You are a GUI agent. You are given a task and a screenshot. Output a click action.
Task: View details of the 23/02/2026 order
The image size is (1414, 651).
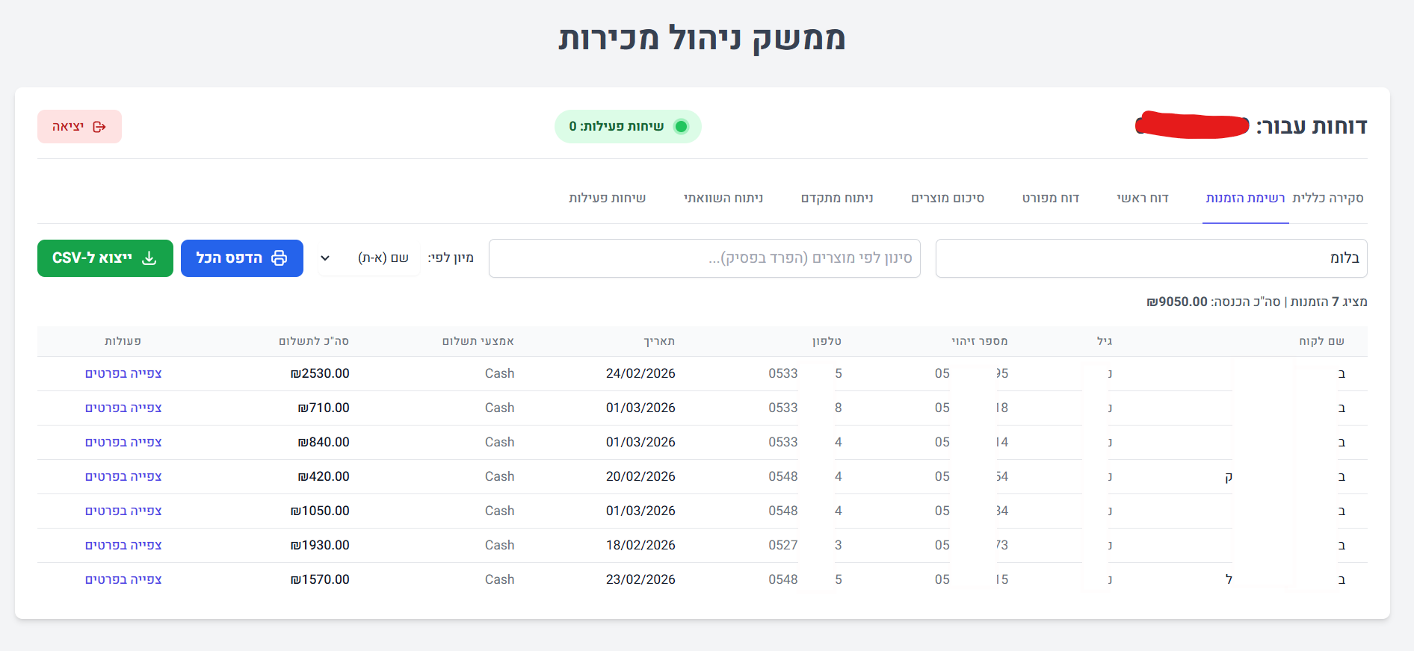(x=123, y=579)
